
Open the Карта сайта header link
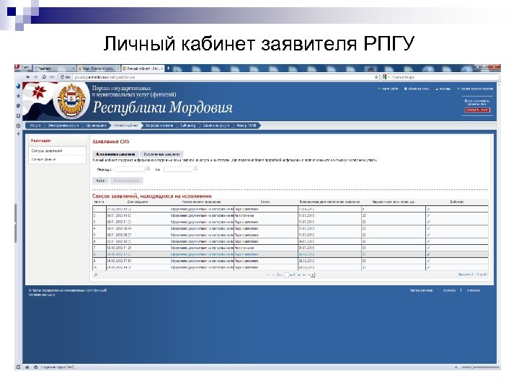pyautogui.click(x=389, y=89)
